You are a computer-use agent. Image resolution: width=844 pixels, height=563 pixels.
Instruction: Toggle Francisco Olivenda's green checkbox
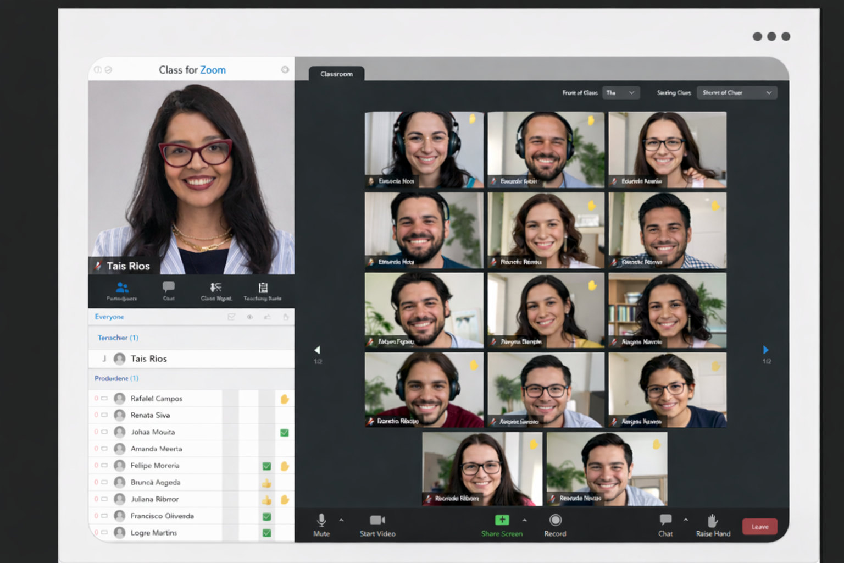(x=266, y=517)
